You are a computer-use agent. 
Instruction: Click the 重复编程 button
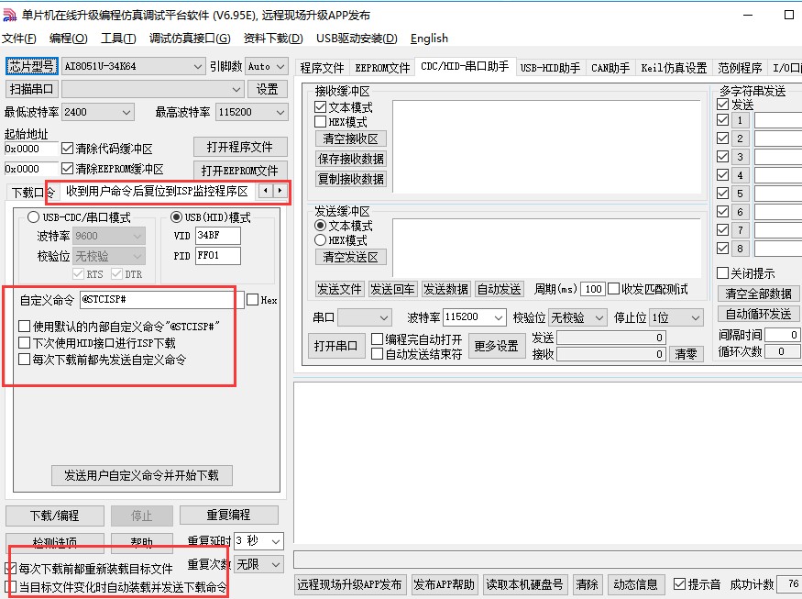coord(228,515)
